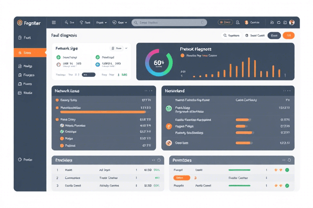The image size is (313, 208).
Task: Toggle the green status dot in first Prmilides row
Action: [x=287, y=170]
